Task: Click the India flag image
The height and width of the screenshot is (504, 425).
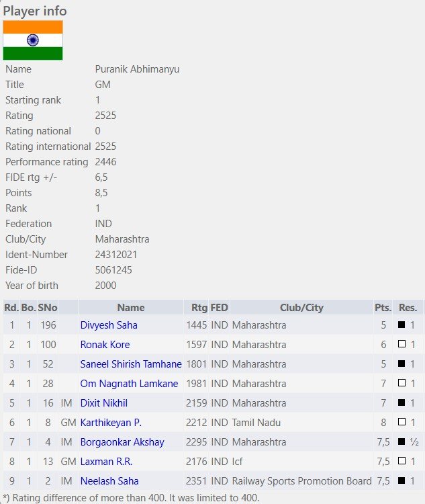Action: tap(33, 40)
